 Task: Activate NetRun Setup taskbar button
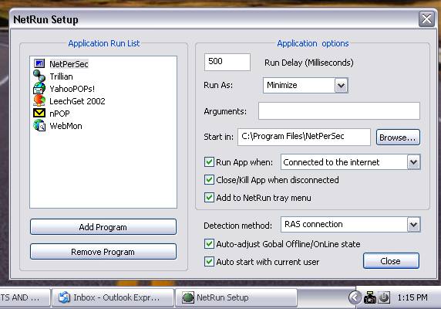[236, 297]
